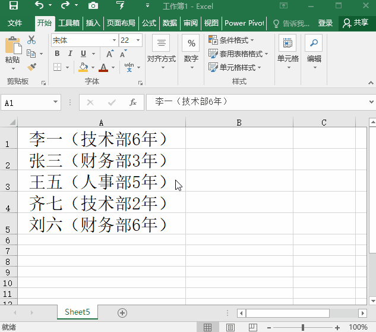Expand the font color dropdown arrow
This screenshot has height=332, width=376.
[x=113, y=67]
